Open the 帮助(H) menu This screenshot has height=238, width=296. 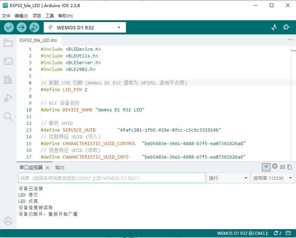tap(66, 16)
